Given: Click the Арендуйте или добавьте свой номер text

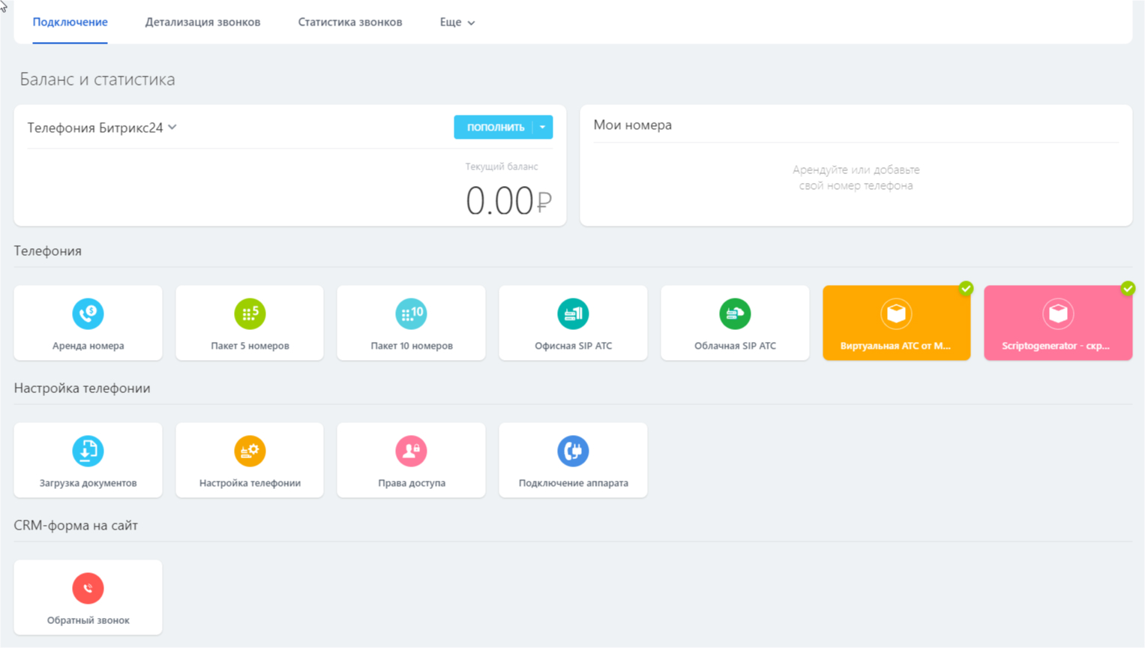Looking at the screenshot, I should tap(856, 178).
